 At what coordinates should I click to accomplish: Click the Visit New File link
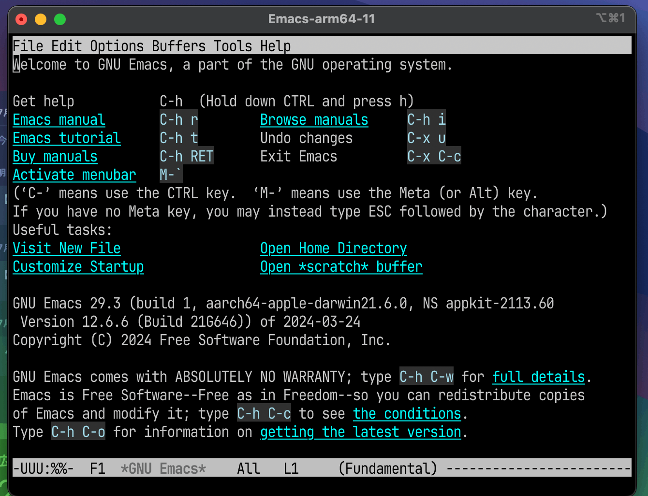[67, 248]
